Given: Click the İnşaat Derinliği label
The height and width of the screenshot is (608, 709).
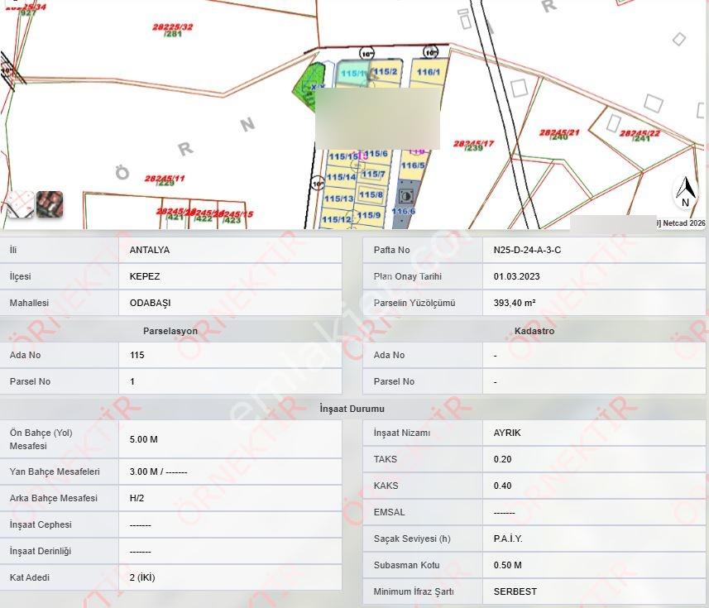Looking at the screenshot, I should tap(41, 551).
